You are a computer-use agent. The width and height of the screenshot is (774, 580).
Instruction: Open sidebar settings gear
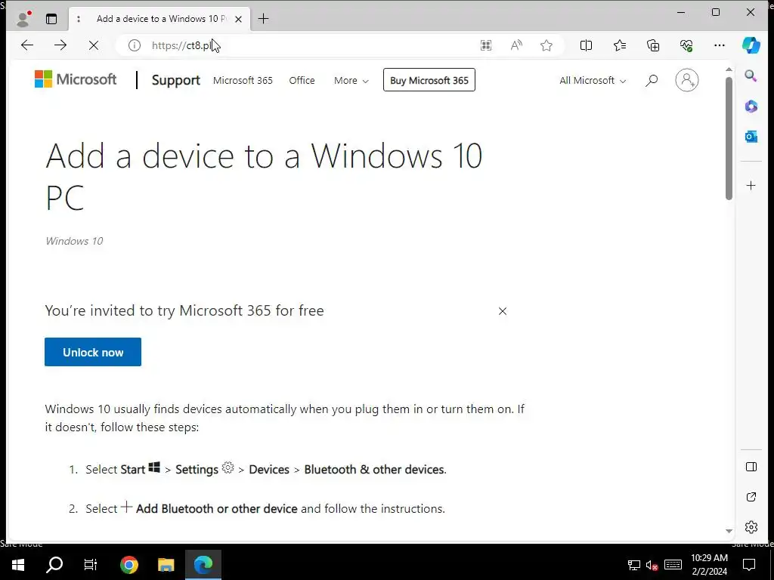751,527
